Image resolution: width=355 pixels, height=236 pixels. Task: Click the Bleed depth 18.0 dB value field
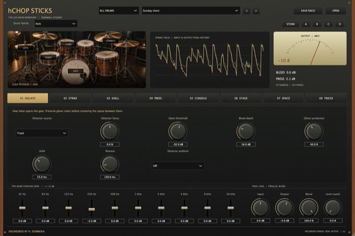click(x=246, y=144)
